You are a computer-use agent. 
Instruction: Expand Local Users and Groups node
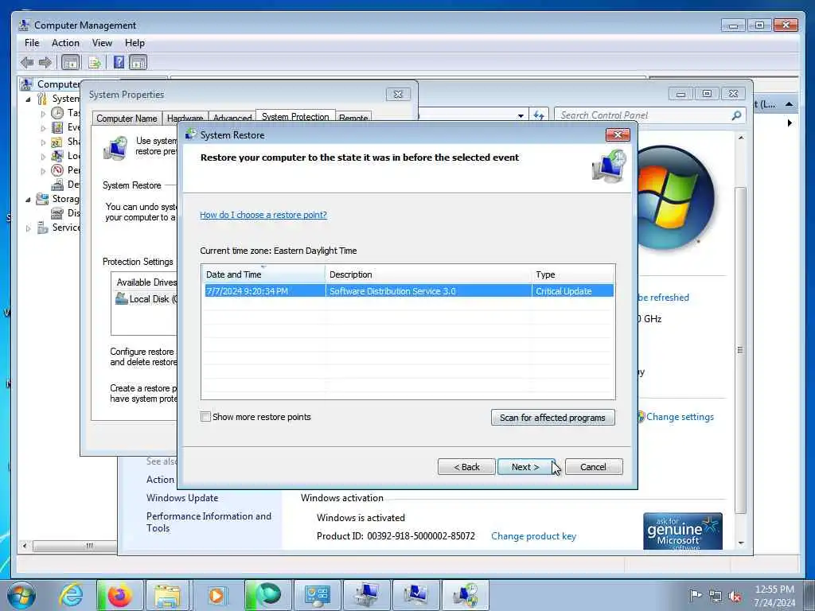point(43,156)
